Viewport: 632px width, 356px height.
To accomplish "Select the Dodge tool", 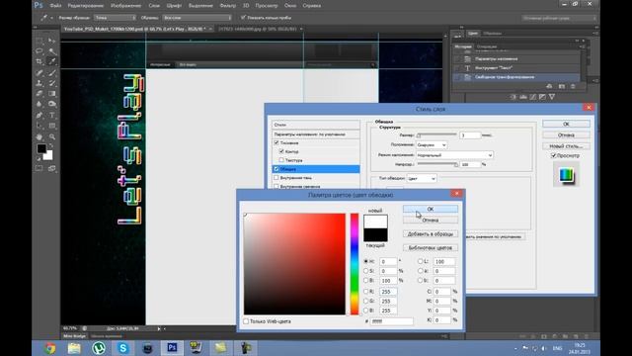I will click(x=52, y=104).
